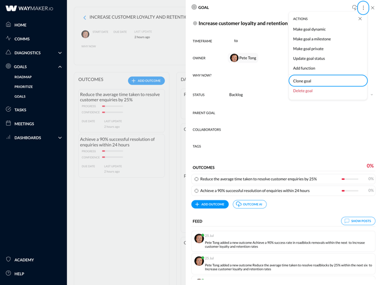
Task: Click the Waymaker.io logo
Action: (29, 8)
